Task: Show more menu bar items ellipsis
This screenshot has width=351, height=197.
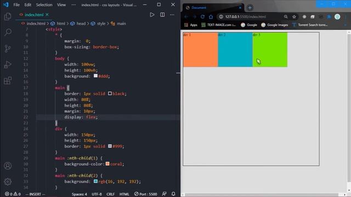Action: point(73,5)
